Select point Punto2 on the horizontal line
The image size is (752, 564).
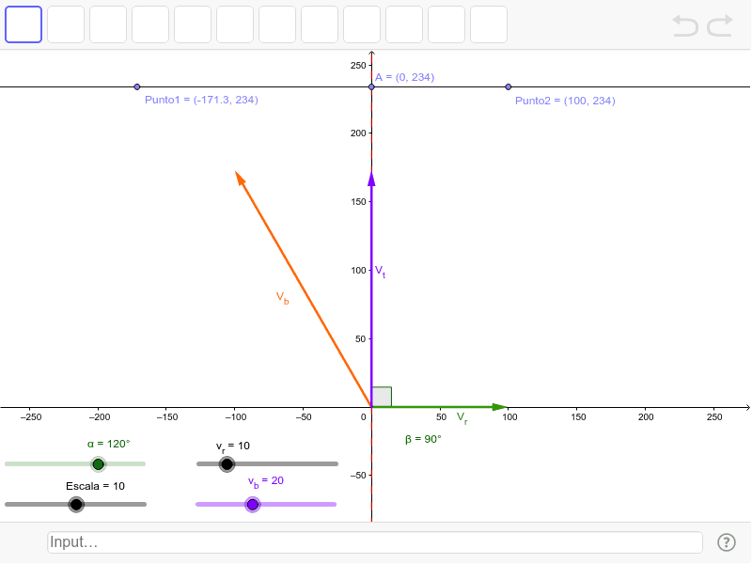(x=509, y=86)
